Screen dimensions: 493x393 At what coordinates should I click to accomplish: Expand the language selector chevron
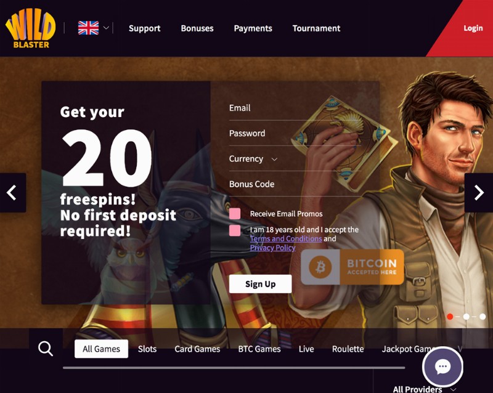click(x=106, y=28)
